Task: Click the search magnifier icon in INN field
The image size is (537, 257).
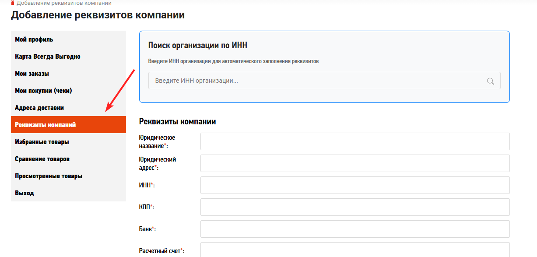Action: (x=490, y=81)
